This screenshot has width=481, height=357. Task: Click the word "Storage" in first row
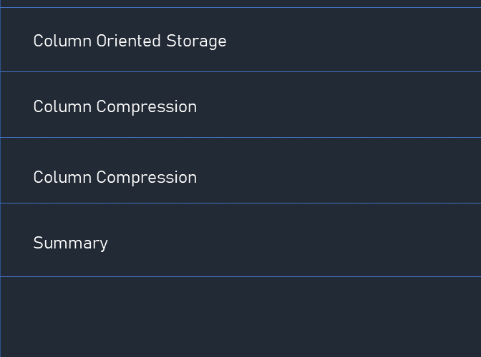point(196,41)
